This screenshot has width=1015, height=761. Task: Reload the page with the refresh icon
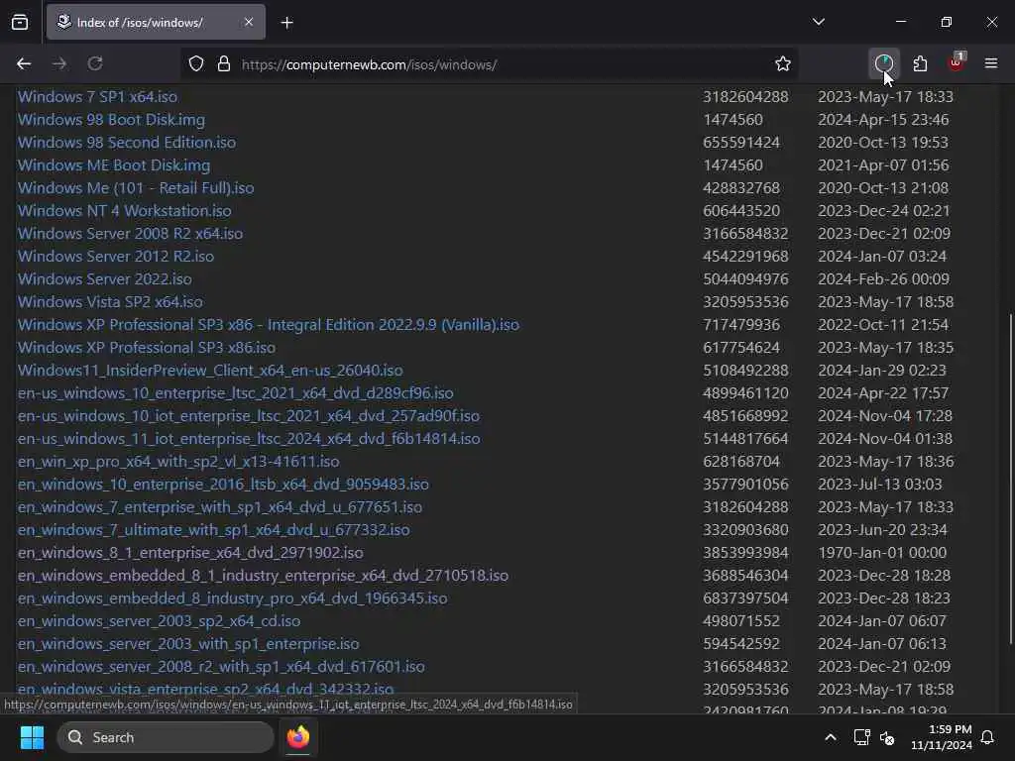[95, 64]
